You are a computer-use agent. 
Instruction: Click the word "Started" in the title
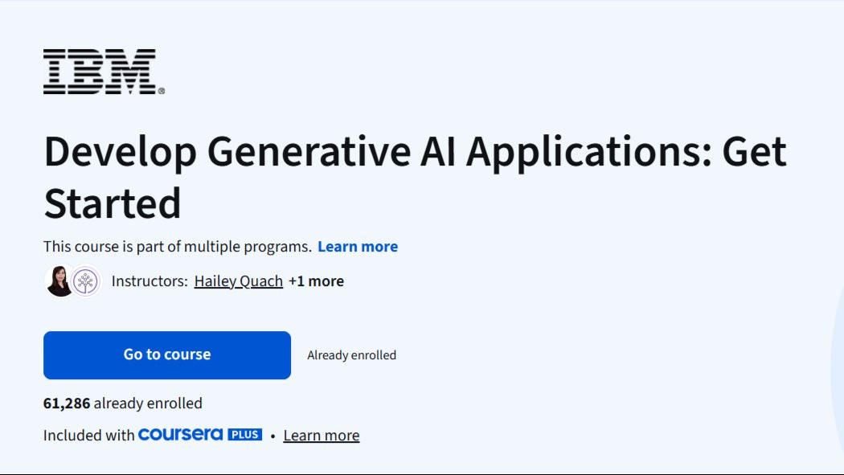tap(113, 205)
